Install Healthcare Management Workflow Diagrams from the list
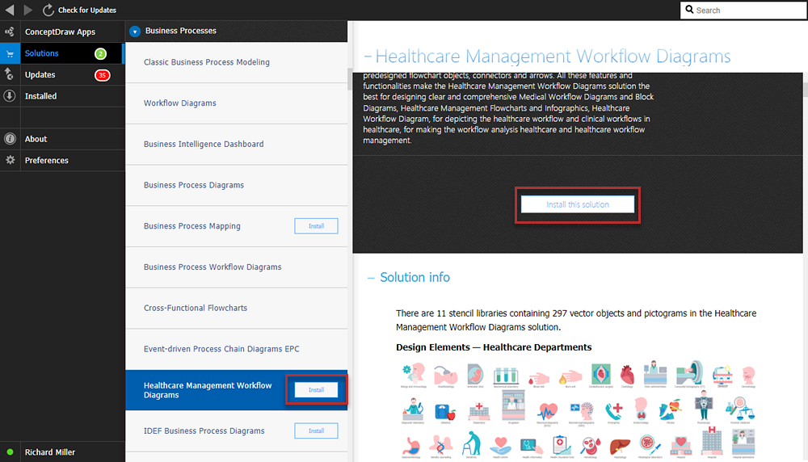Image resolution: width=808 pixels, height=462 pixels. pyautogui.click(x=316, y=390)
